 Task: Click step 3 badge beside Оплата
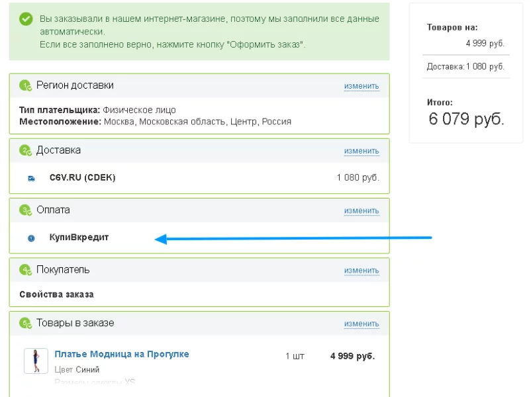coord(26,210)
